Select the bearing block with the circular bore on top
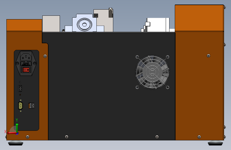 (84, 23)
